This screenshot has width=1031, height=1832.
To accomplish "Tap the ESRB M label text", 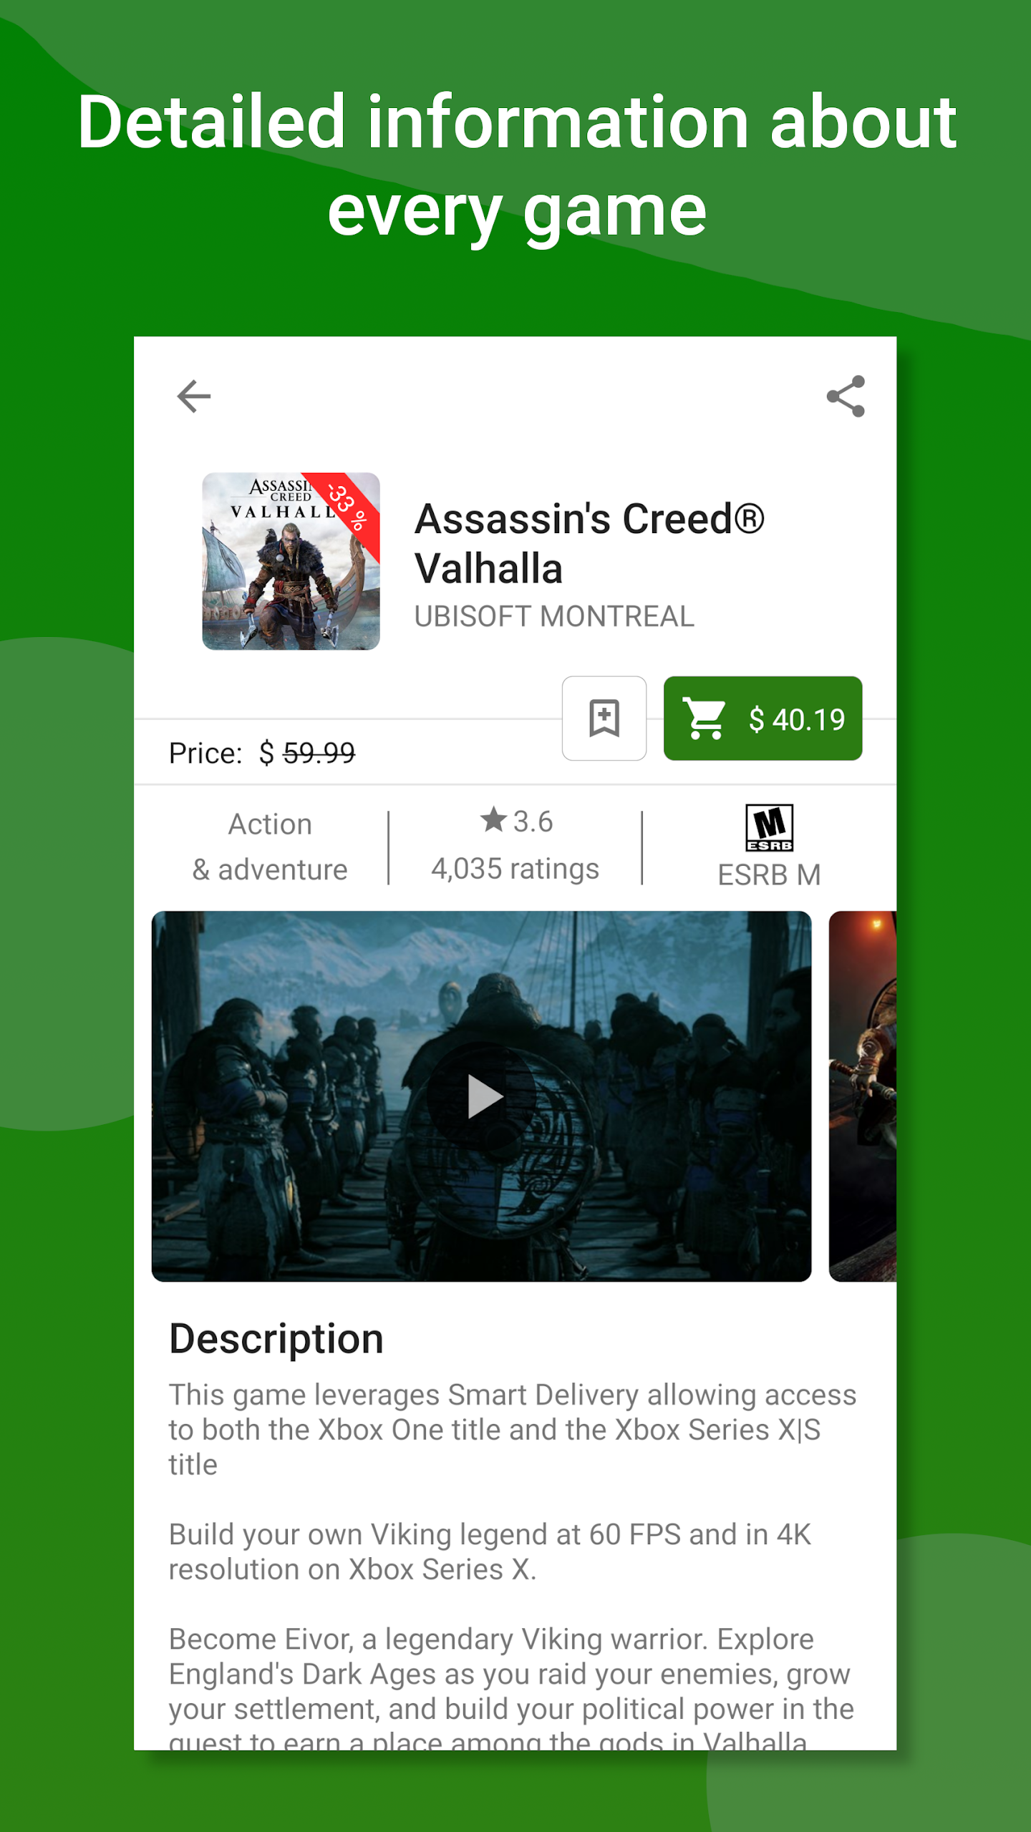I will click(x=769, y=874).
